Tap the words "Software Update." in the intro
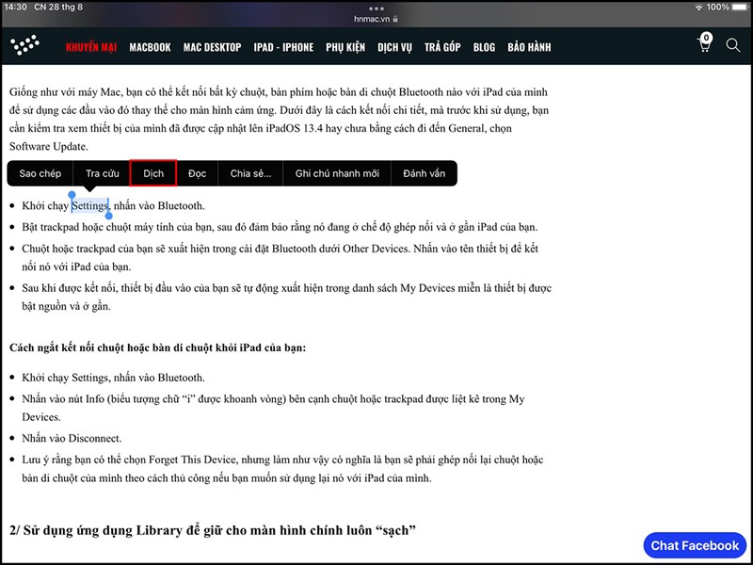The height and width of the screenshot is (565, 753). (x=49, y=147)
